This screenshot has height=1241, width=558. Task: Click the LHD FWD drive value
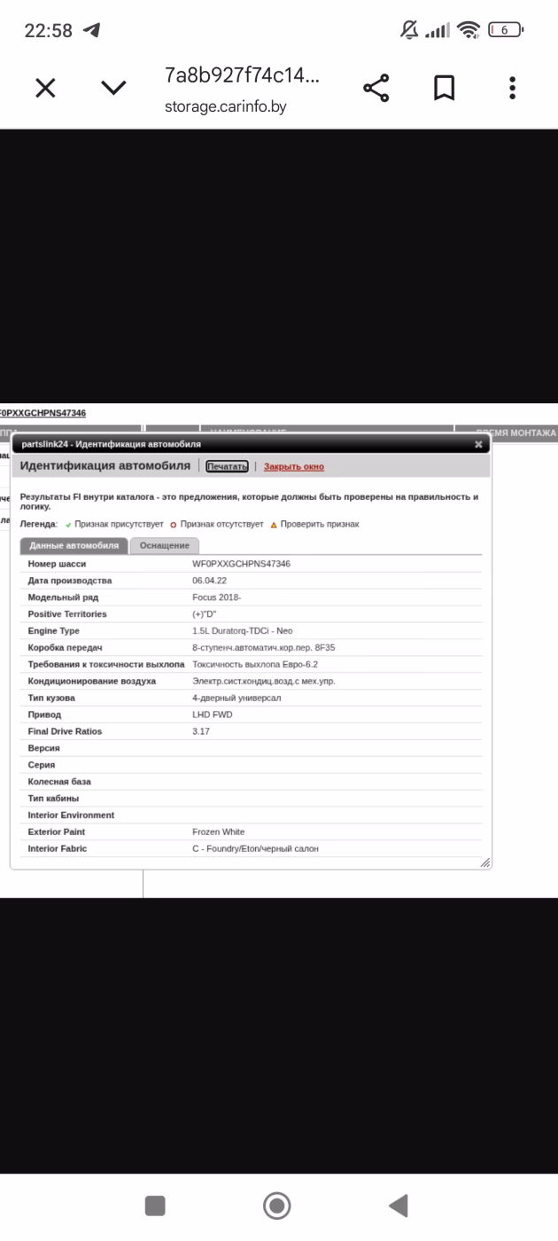coord(213,714)
